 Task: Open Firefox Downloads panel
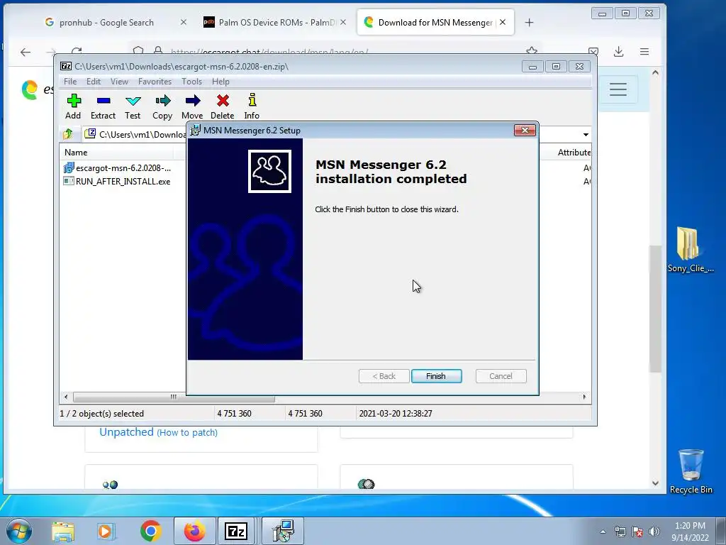coord(618,52)
